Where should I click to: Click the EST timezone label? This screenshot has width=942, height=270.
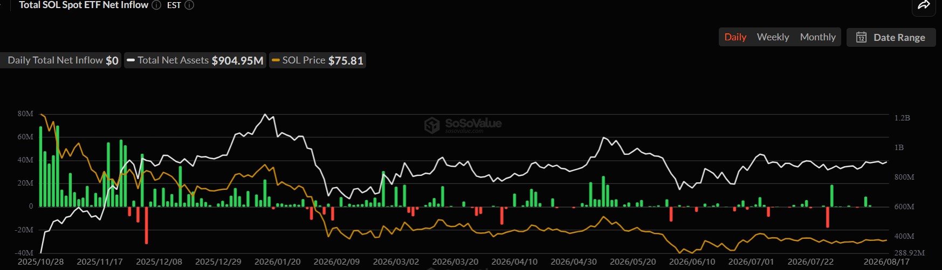click(x=174, y=5)
